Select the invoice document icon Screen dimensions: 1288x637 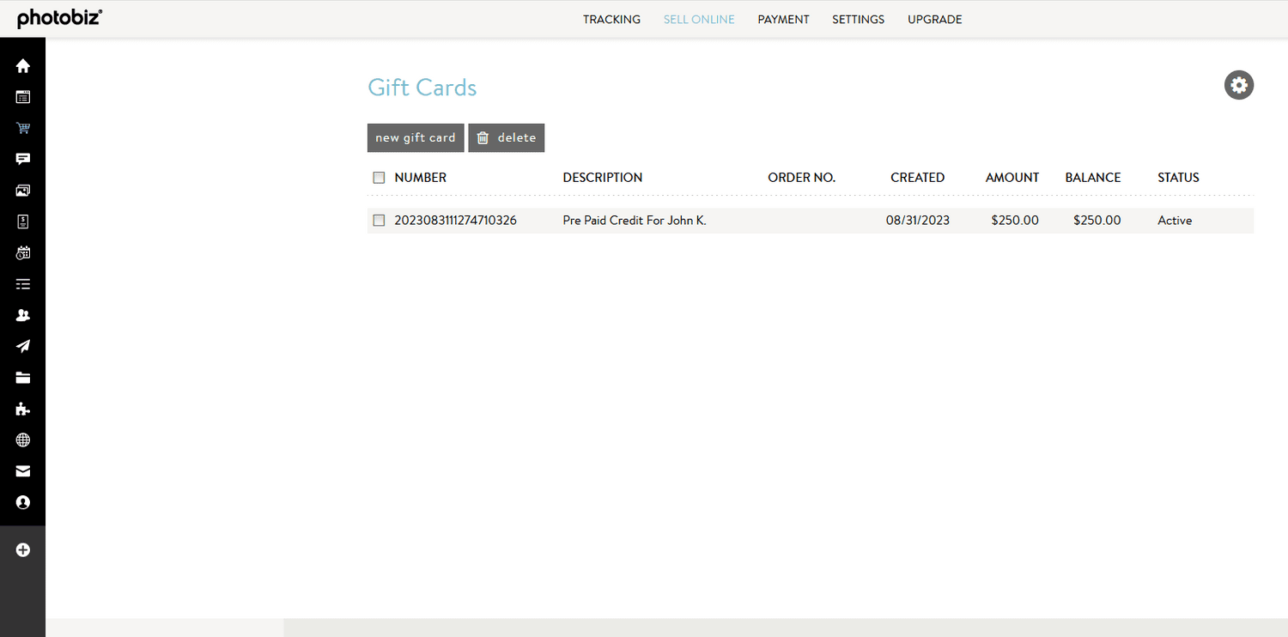pyautogui.click(x=23, y=221)
